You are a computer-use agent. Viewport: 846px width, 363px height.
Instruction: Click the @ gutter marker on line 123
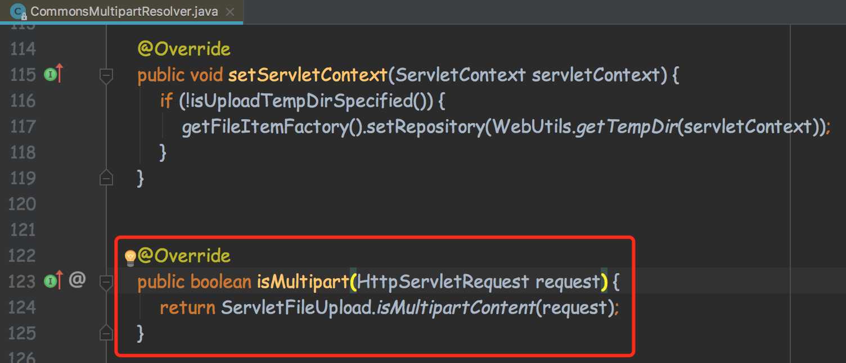77,279
